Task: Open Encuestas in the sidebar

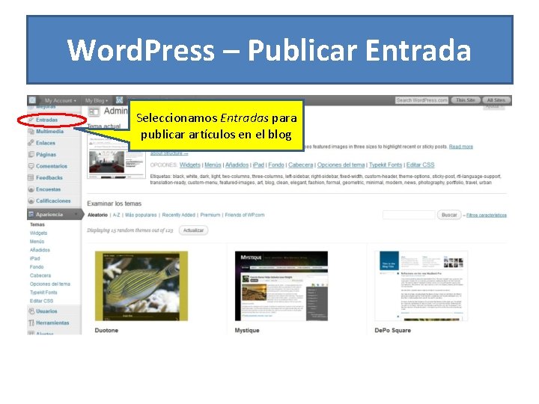Action: [48, 189]
